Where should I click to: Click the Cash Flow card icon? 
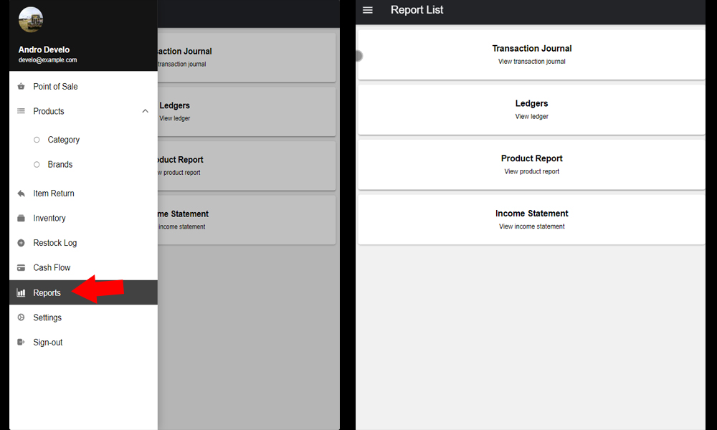coord(21,268)
